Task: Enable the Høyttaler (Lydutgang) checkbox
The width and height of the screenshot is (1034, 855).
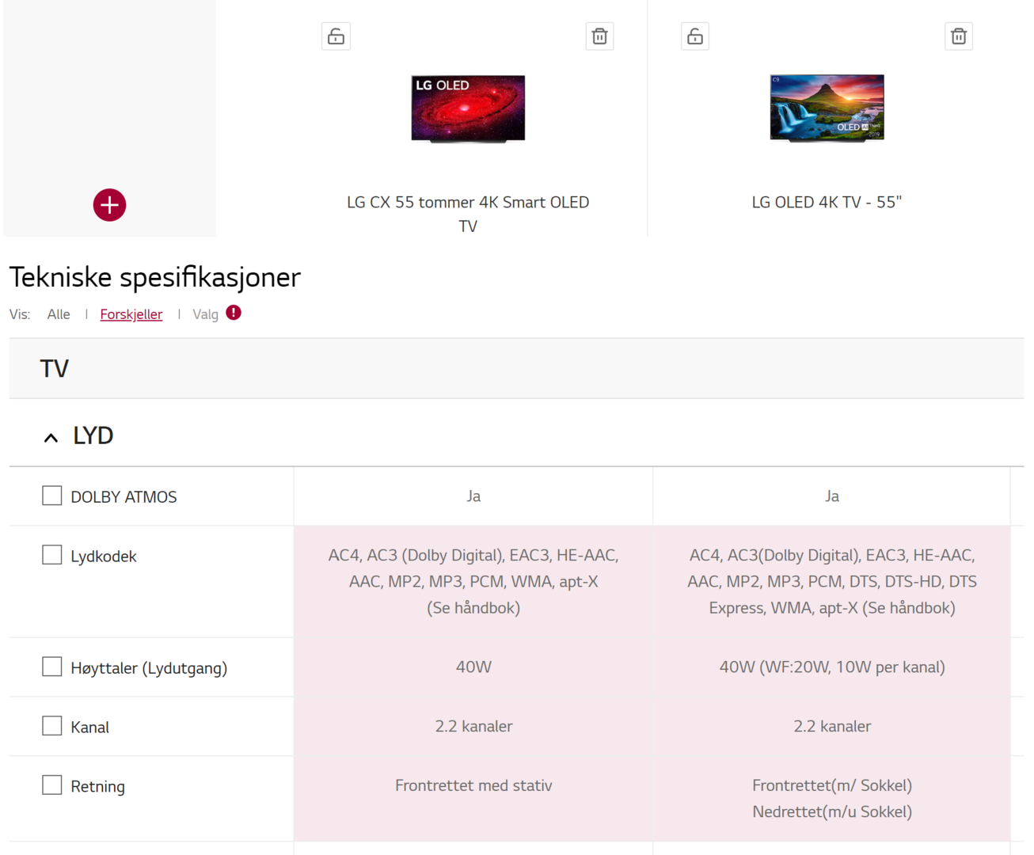Action: [x=52, y=667]
